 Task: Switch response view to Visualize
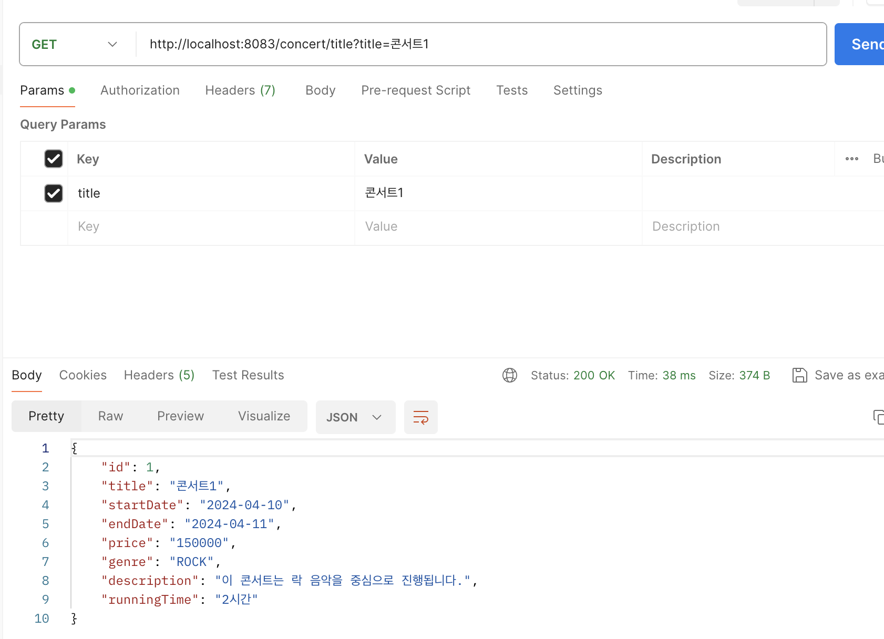pyautogui.click(x=264, y=416)
